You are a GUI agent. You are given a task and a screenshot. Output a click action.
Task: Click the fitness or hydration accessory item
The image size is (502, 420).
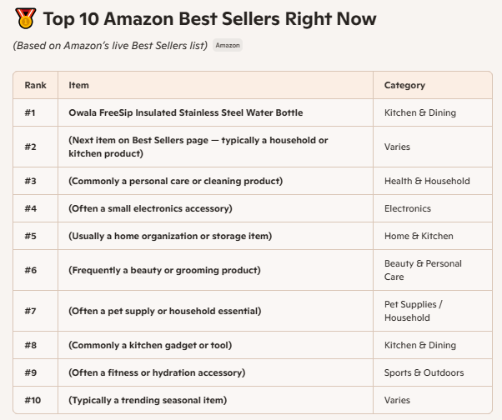click(x=157, y=372)
